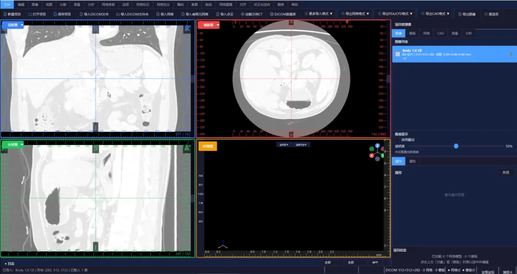The height and width of the screenshot is (274, 517).
Task: Click 视图 item in 3D view sidebar
Action: [x=201, y=176]
